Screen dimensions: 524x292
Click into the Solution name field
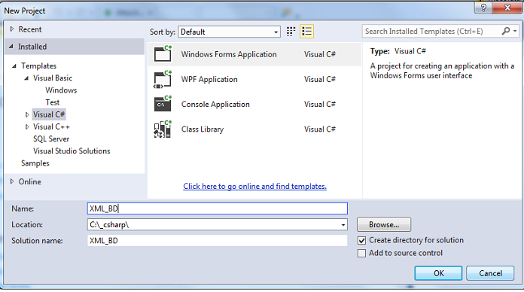pos(218,241)
